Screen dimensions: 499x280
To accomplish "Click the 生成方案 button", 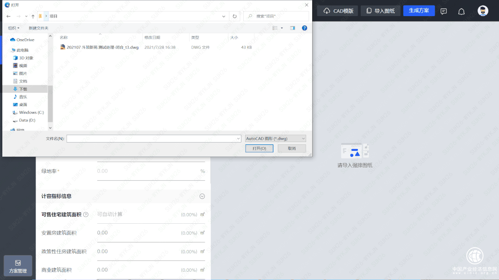I will (419, 11).
